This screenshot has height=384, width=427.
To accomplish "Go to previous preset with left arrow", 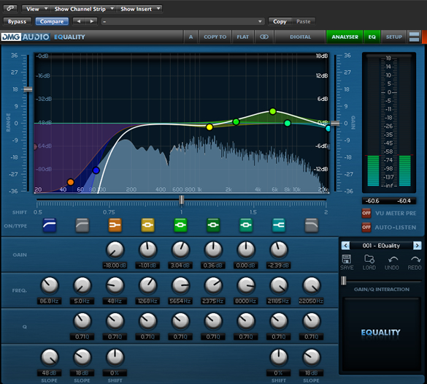I will tap(79, 21).
